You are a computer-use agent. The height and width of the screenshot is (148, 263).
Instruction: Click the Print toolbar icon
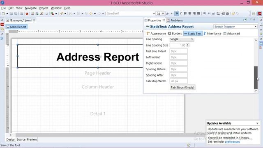pos(21,14)
